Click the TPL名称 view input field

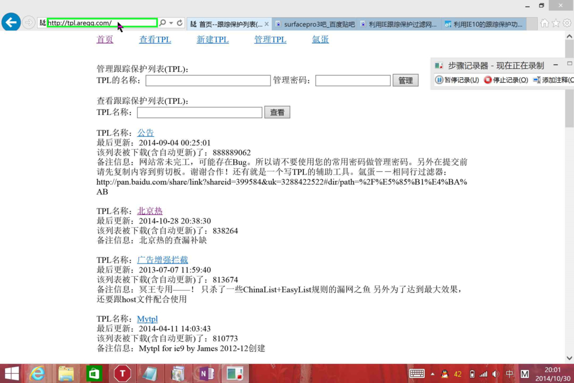click(200, 112)
